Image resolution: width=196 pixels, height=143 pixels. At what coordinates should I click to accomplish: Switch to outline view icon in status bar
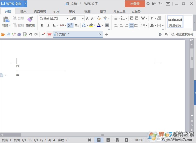108,140
